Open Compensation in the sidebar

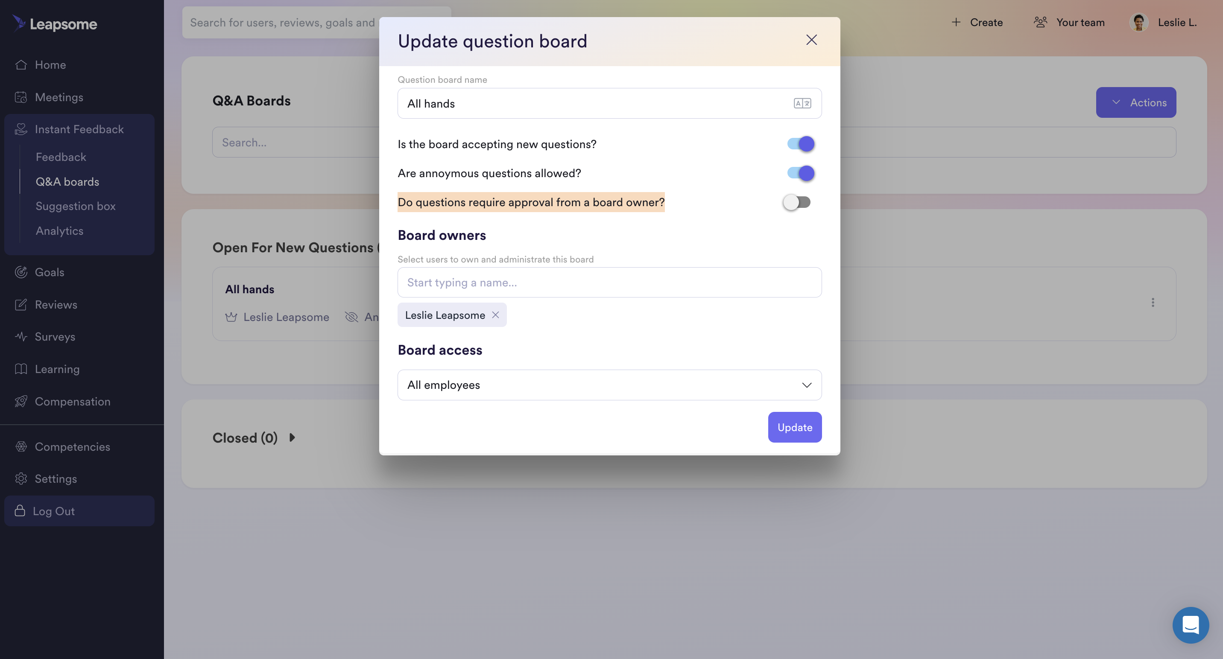[72, 401]
